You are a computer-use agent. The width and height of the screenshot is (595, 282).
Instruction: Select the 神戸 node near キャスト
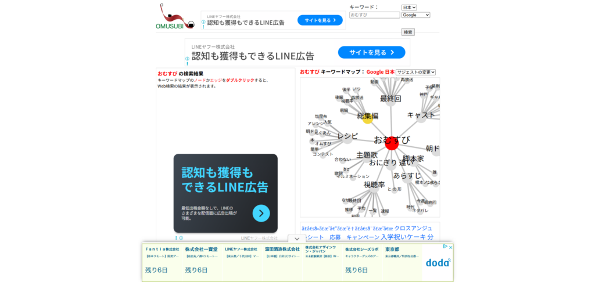coord(424,95)
